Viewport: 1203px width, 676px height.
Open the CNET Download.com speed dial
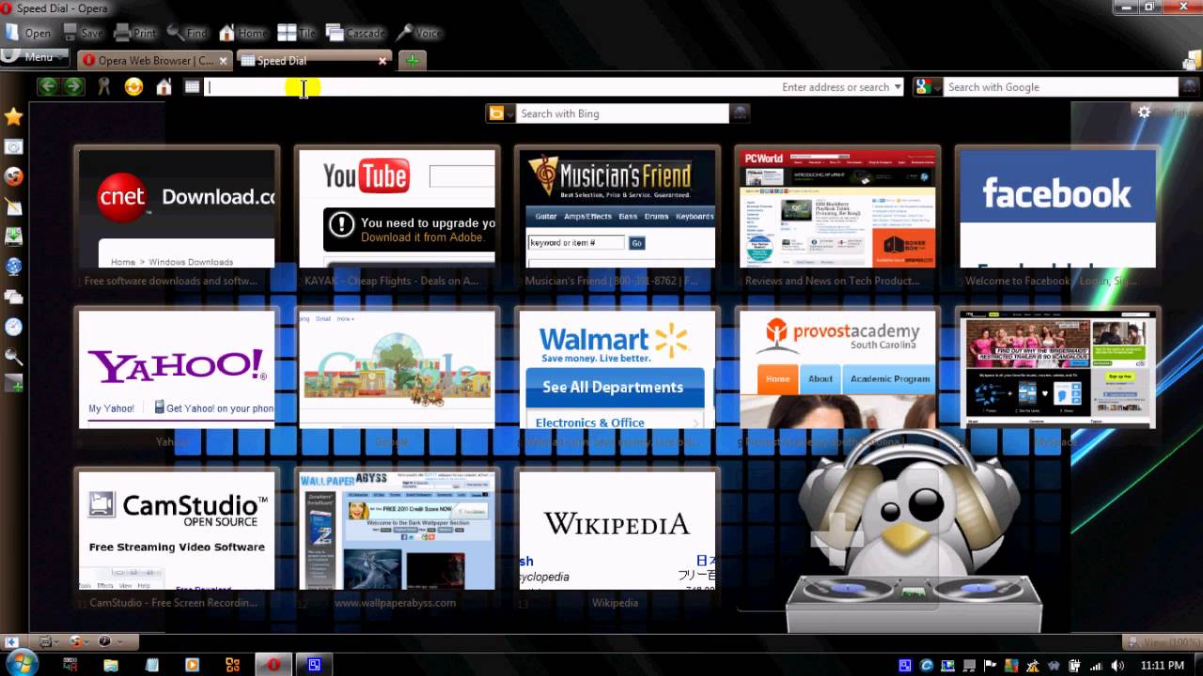click(x=177, y=208)
